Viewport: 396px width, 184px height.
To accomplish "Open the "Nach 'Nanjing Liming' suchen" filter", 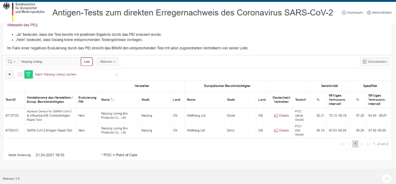I will 56,75.
